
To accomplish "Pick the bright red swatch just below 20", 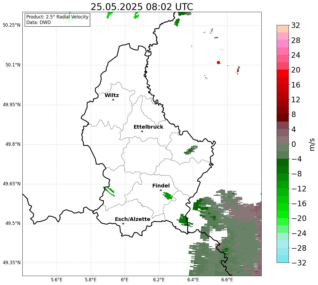I will click(283, 73).
